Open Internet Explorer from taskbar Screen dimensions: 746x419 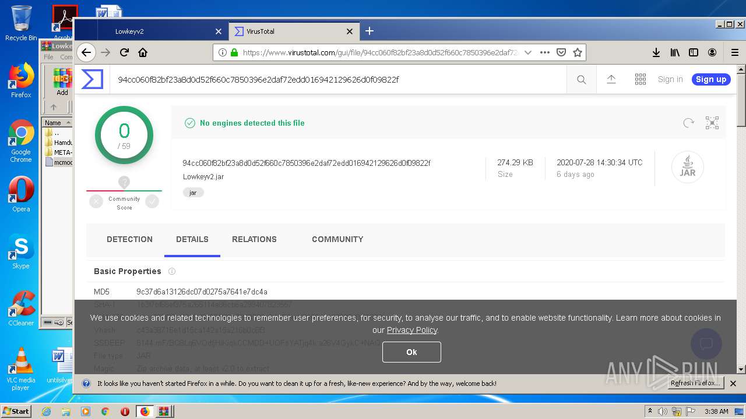(47, 411)
